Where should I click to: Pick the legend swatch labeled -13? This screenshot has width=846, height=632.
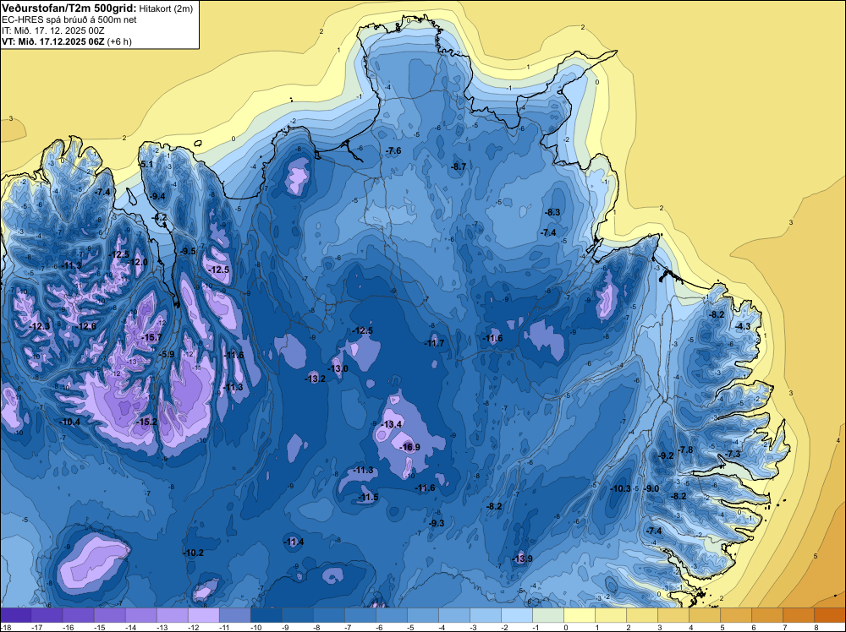tap(172, 615)
